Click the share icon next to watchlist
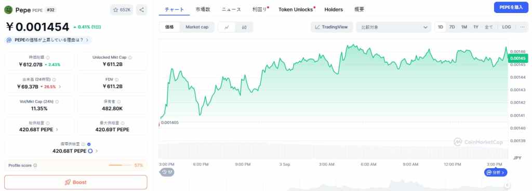Viewport: 532px width, 191px height. [x=141, y=10]
